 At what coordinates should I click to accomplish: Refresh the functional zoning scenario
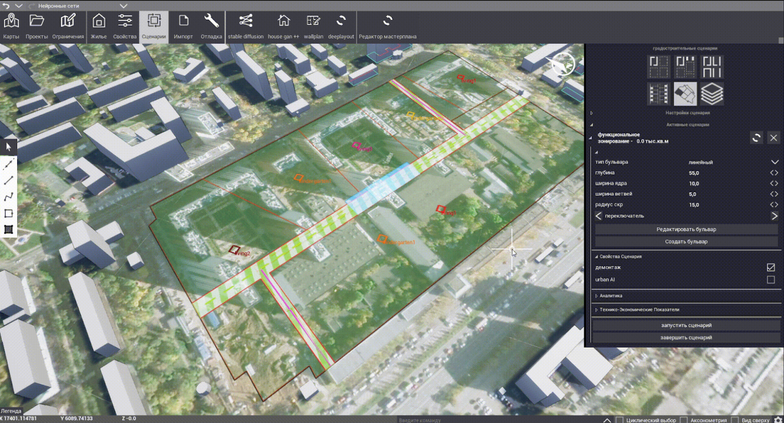point(756,137)
